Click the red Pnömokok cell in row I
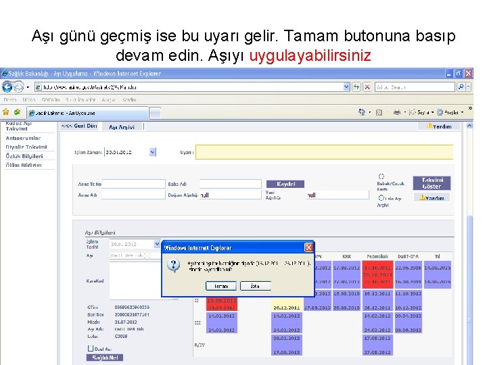Screen dimensions: 487x365 (x=377, y=274)
